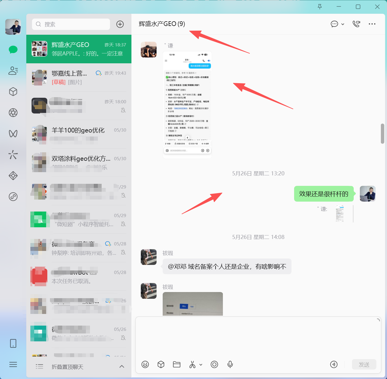This screenshot has height=379, width=387.
Task: Click the circle record icon in input toolbar
Action: [x=214, y=364]
